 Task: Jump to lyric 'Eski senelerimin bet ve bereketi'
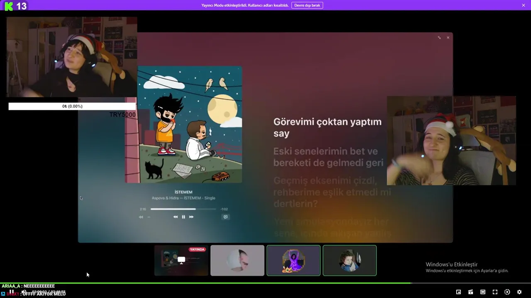[328, 157]
